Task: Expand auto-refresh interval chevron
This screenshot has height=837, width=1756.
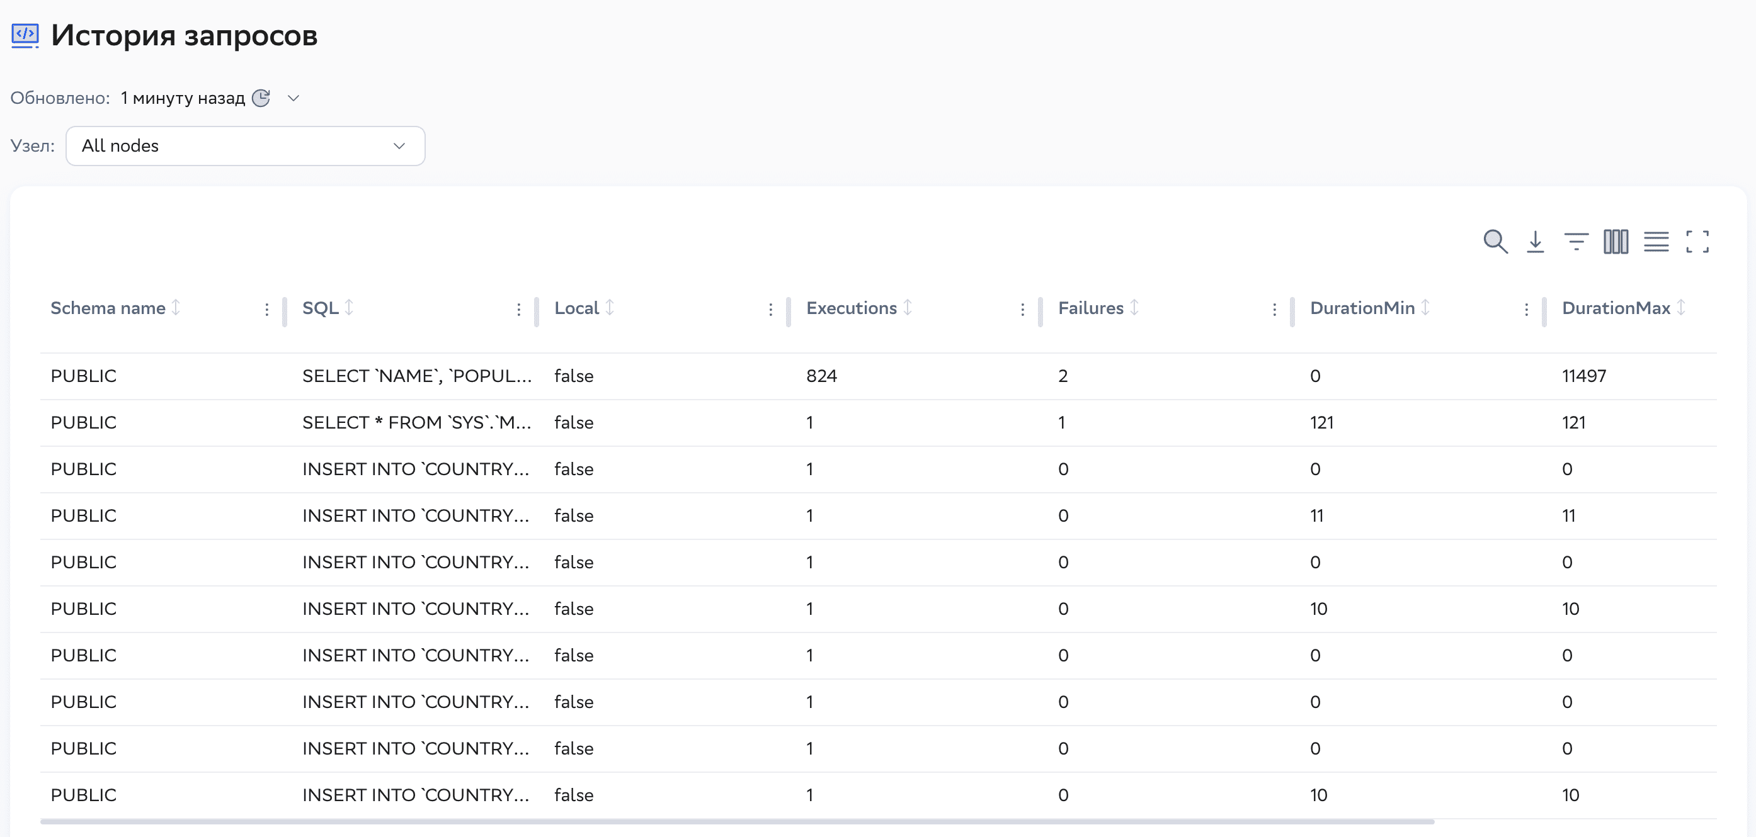Action: (293, 98)
